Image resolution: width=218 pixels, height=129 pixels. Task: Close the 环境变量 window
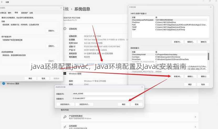(x=211, y=7)
